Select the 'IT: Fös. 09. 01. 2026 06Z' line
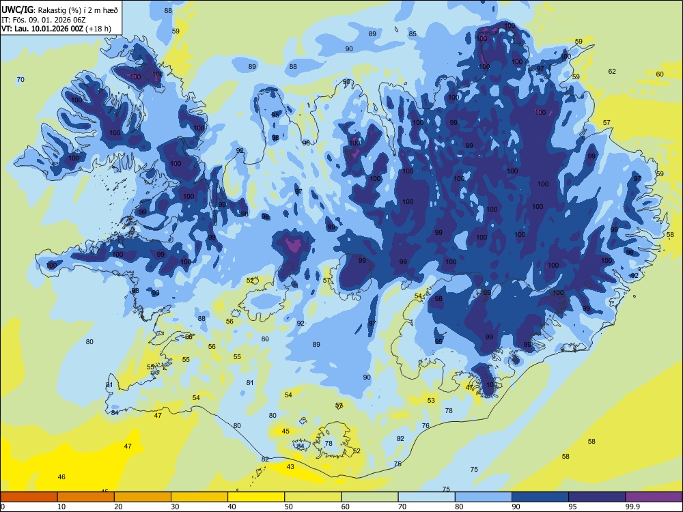Screen dimensions: 683x512 click(44, 20)
